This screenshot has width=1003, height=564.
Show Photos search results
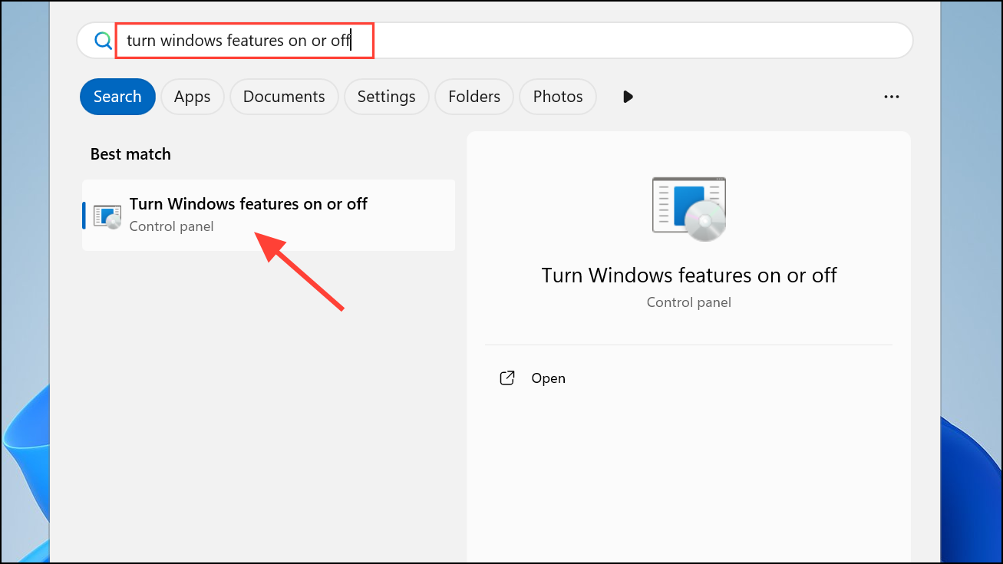click(558, 97)
